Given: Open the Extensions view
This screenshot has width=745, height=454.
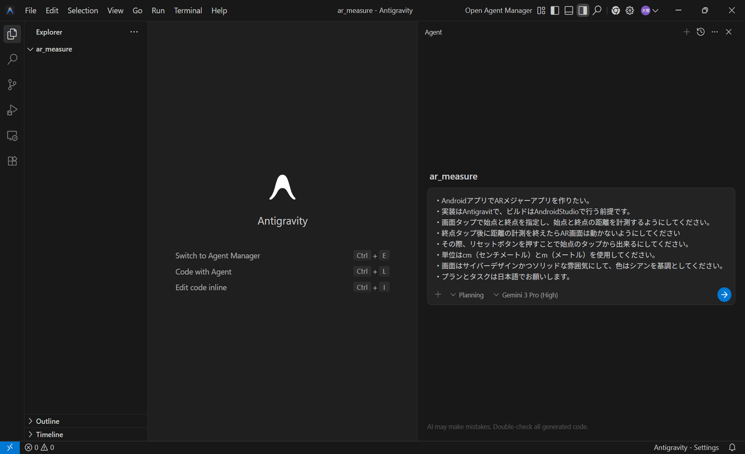Looking at the screenshot, I should click(x=12, y=161).
